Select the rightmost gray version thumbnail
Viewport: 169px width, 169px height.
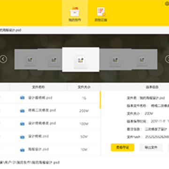pyautogui.click(x=145, y=59)
